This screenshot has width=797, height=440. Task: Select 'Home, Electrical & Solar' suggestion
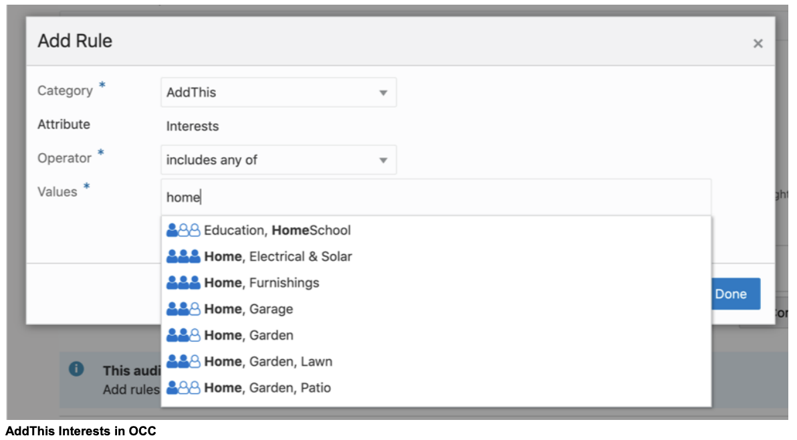436,257
